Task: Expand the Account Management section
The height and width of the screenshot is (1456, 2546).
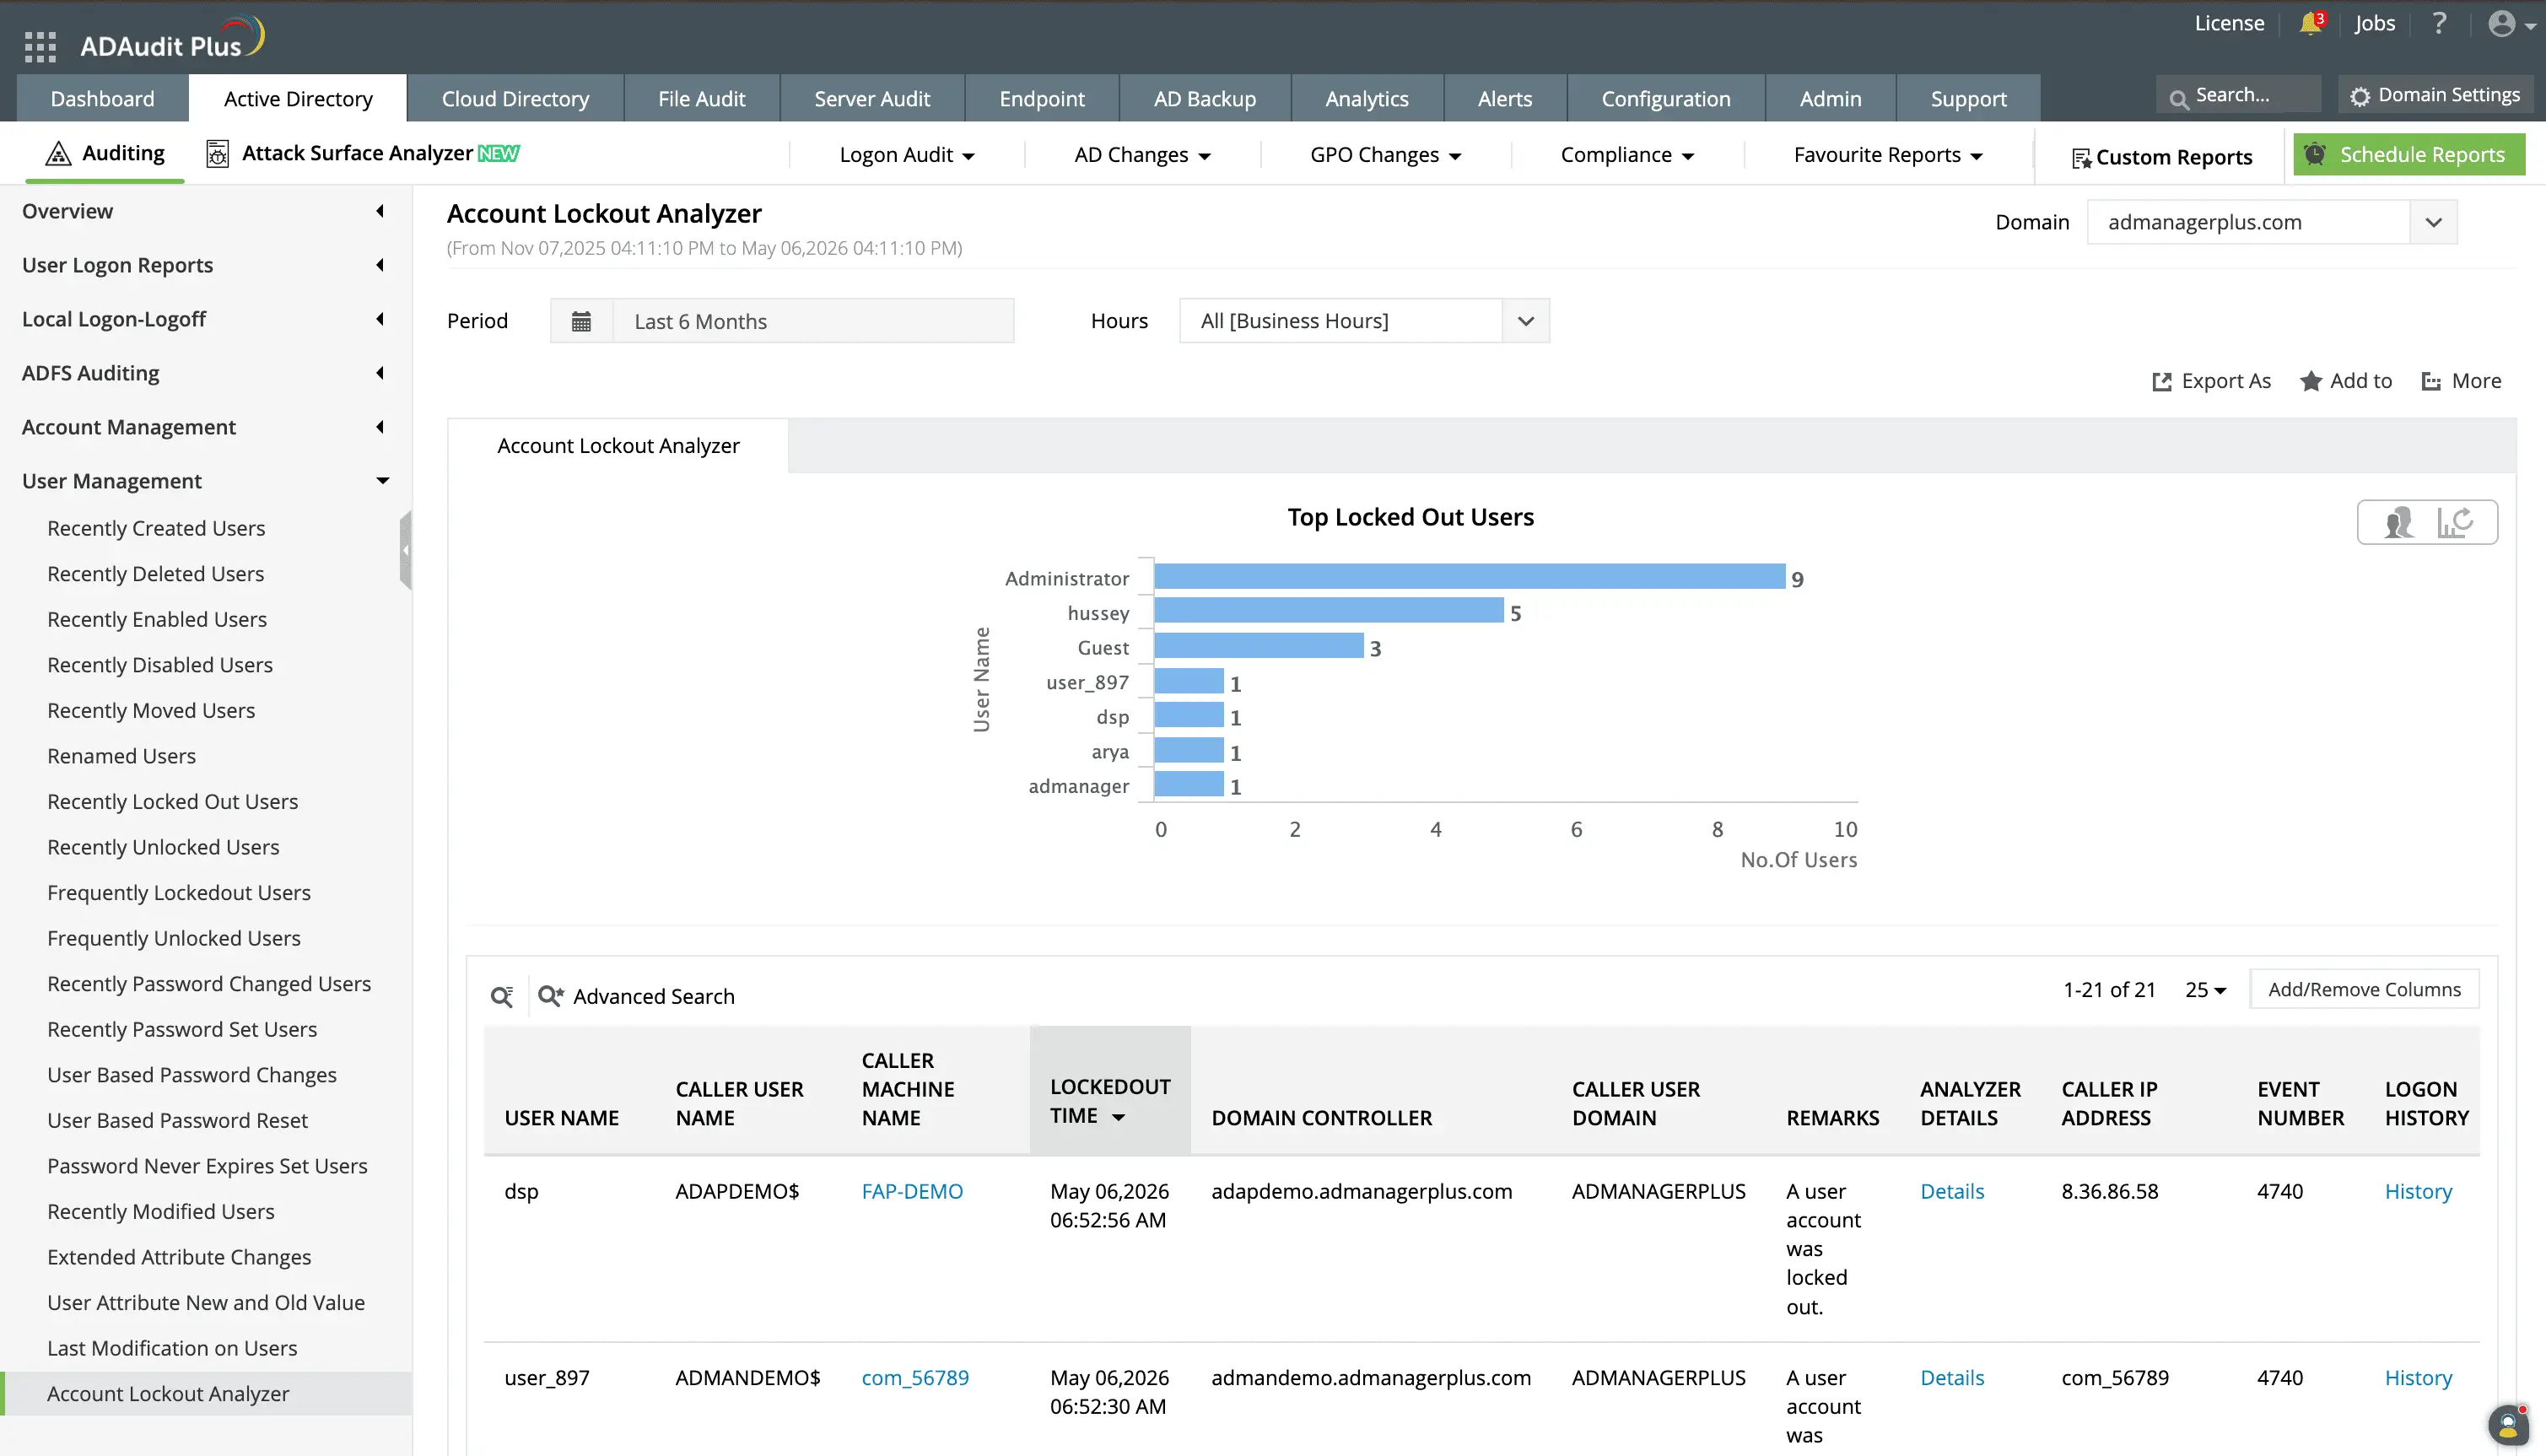Action: pyautogui.click(x=205, y=427)
